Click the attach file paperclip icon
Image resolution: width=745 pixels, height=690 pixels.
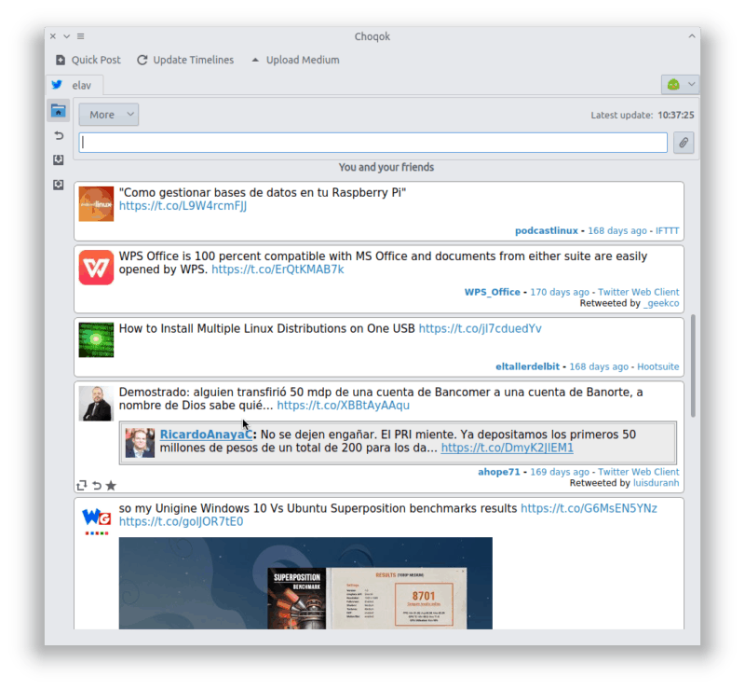click(x=684, y=143)
